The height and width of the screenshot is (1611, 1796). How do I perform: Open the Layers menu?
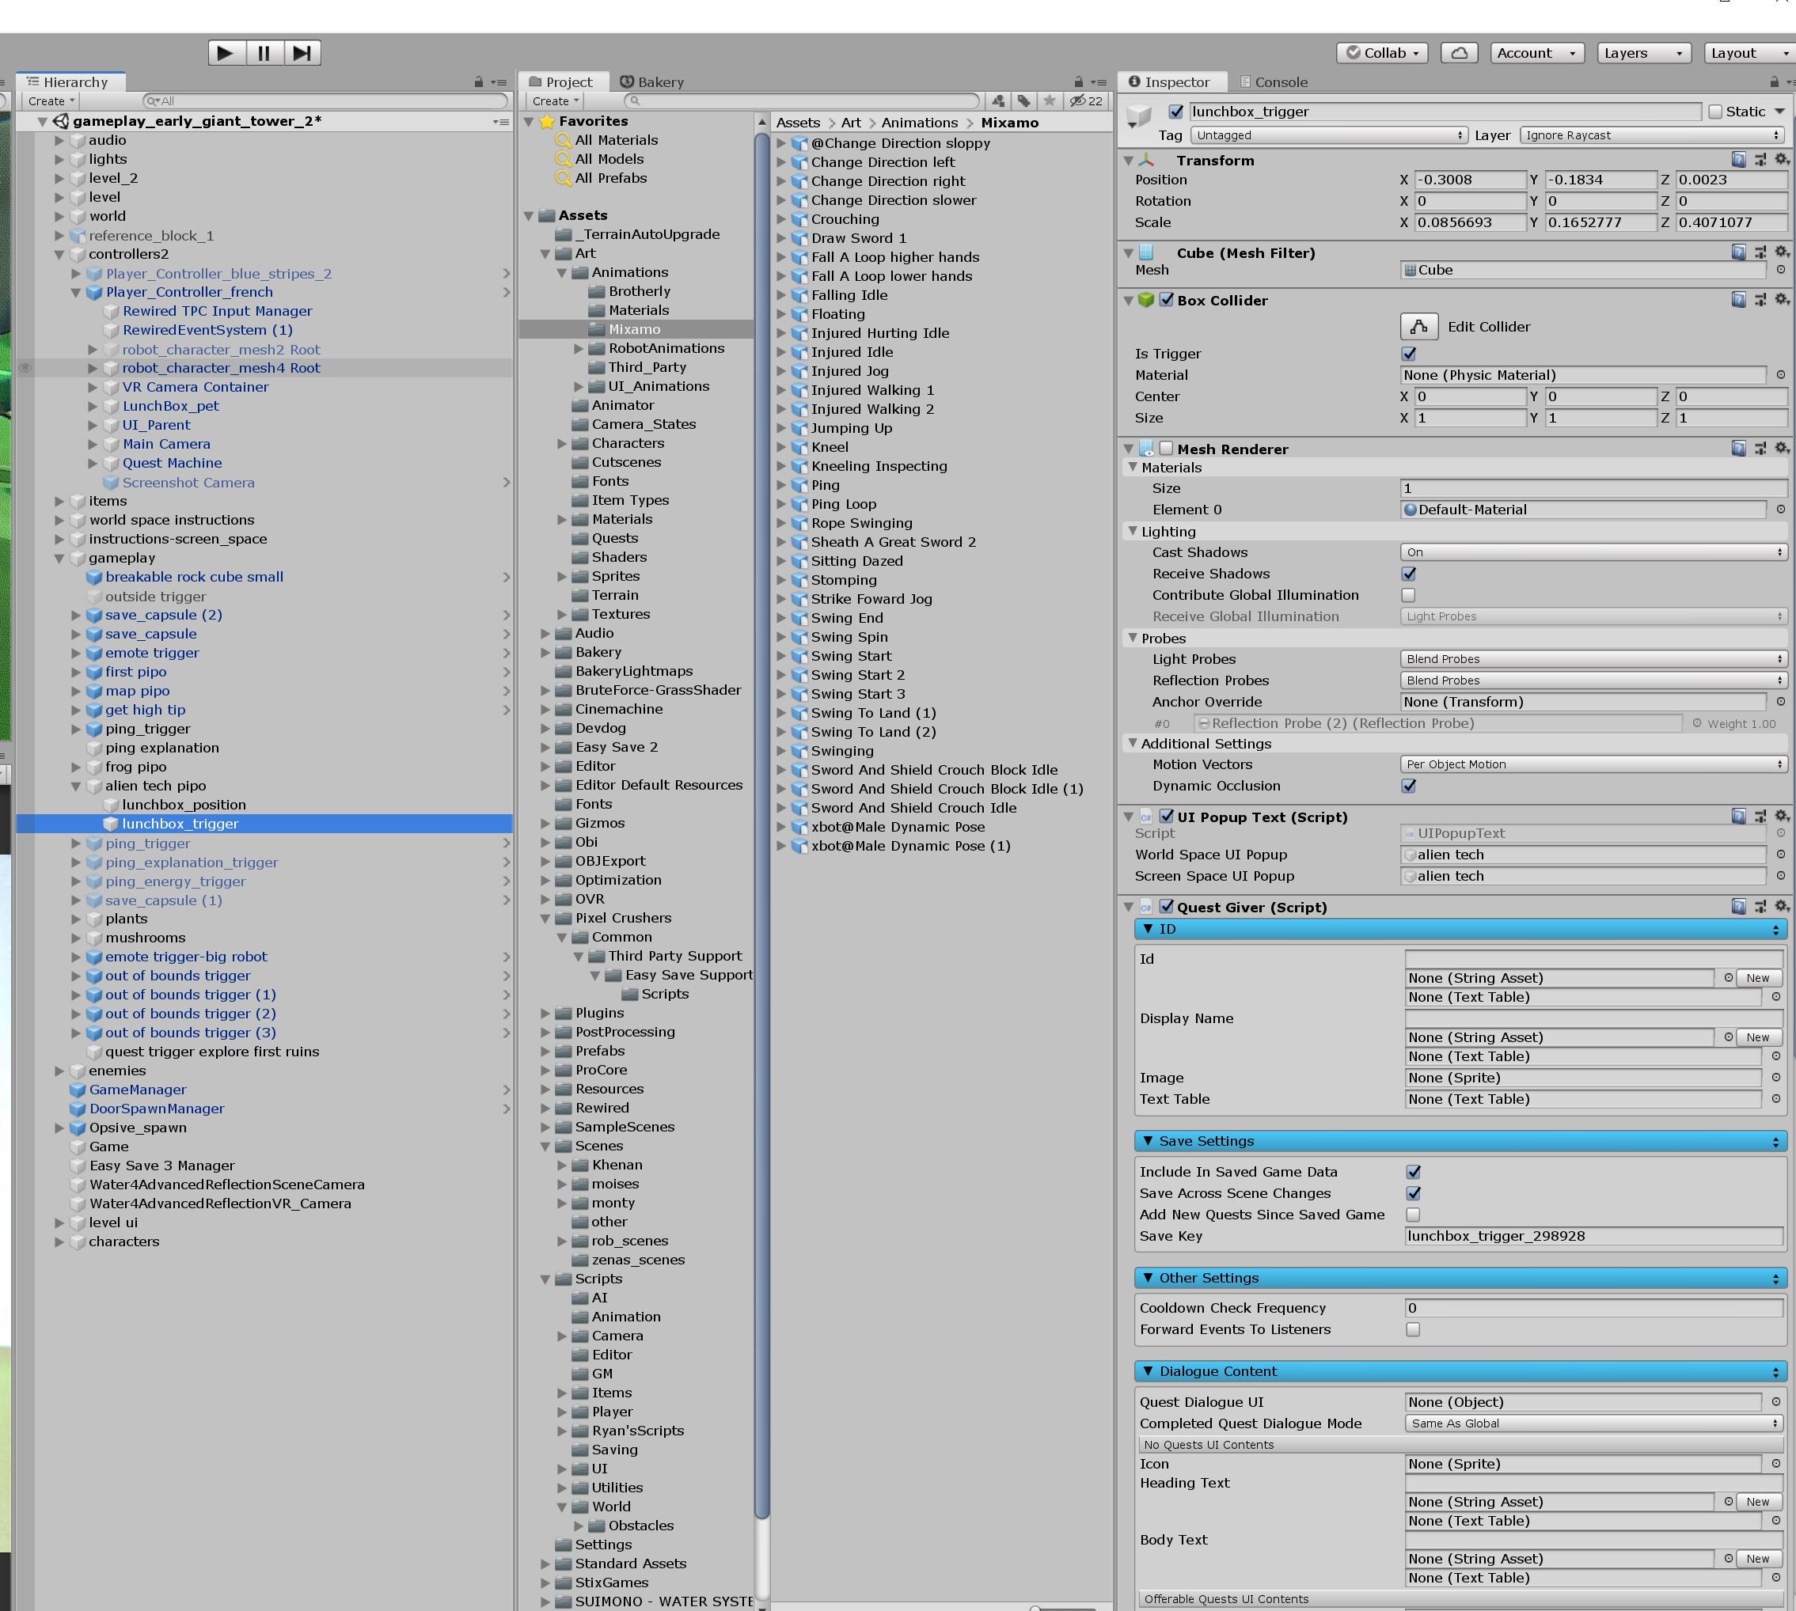click(1644, 53)
